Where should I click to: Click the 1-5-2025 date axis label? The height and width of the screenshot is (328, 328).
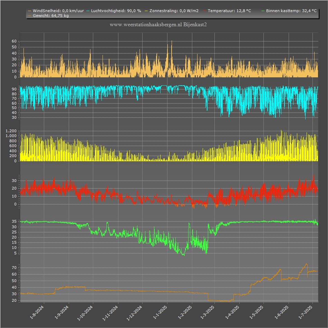(256, 312)
